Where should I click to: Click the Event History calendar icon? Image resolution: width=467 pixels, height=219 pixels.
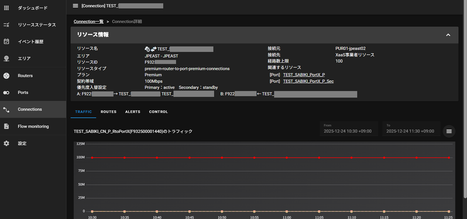click(x=6, y=42)
